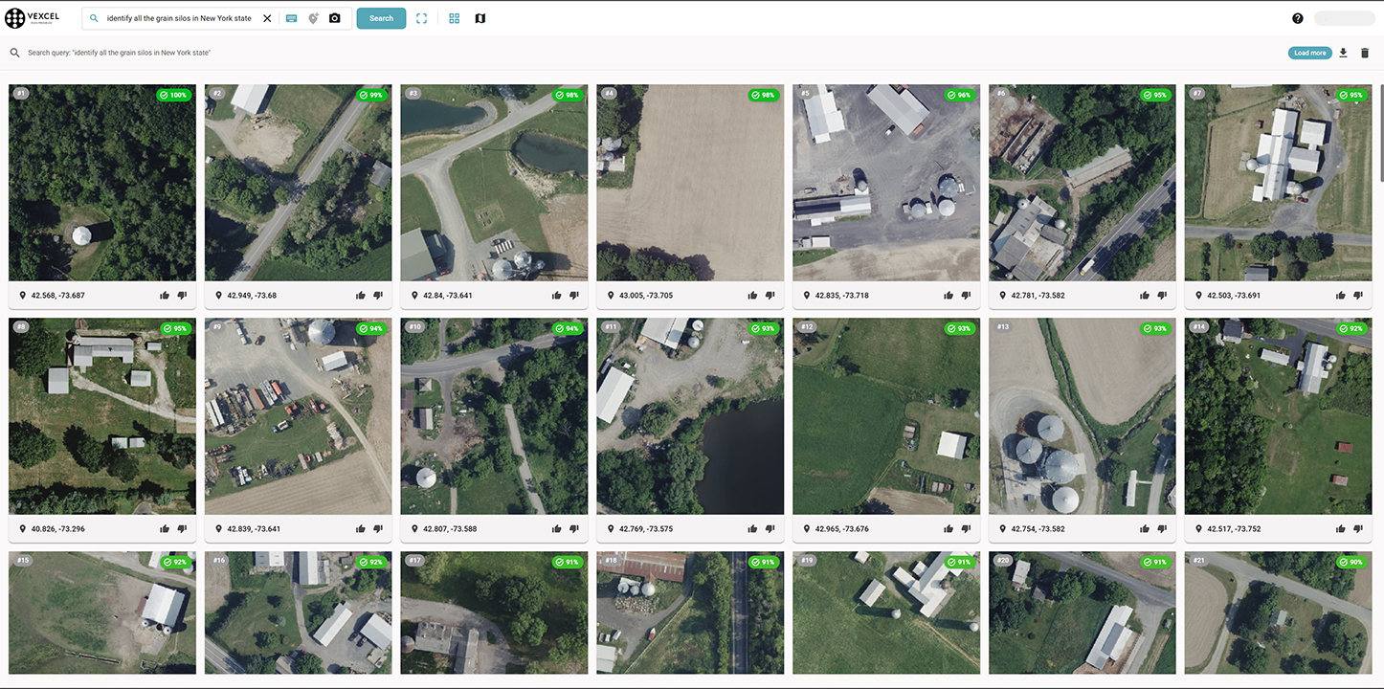Click the location pin beside 43.005, -73.705
The height and width of the screenshot is (689, 1384).
pos(611,295)
